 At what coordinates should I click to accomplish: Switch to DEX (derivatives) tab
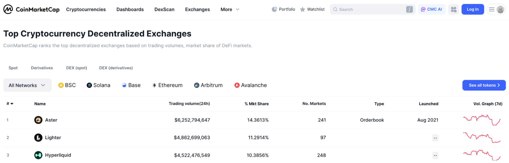[x=116, y=68]
